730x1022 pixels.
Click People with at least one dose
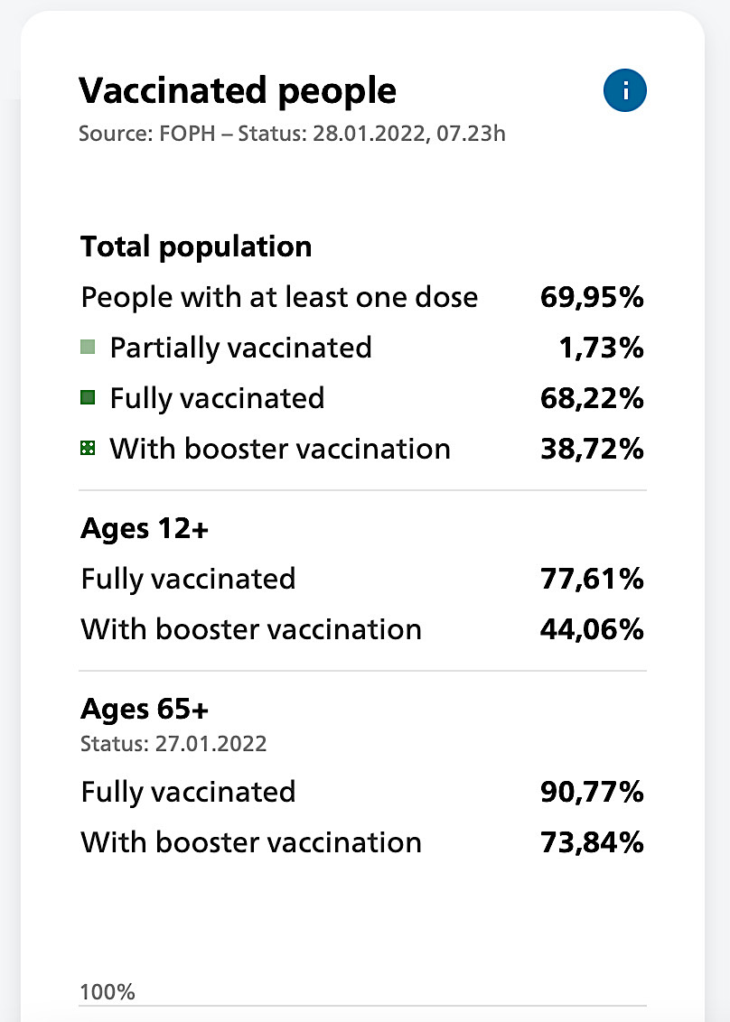point(279,297)
